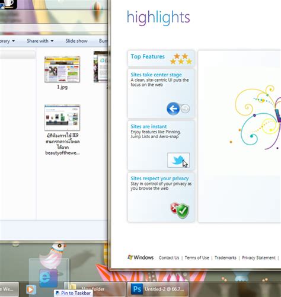Click the Contact Us footer link

pyautogui.click(x=169, y=258)
